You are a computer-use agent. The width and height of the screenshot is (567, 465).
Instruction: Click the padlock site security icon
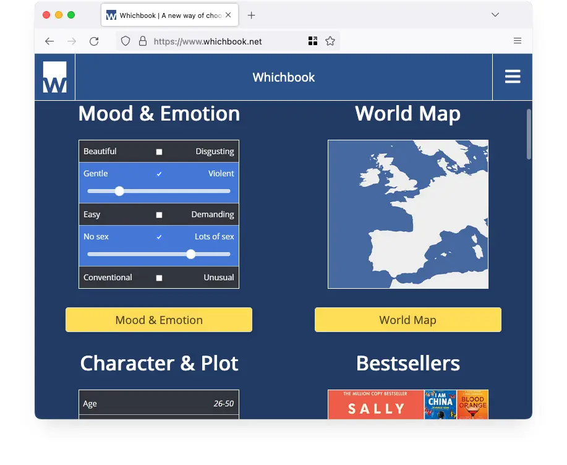point(143,41)
